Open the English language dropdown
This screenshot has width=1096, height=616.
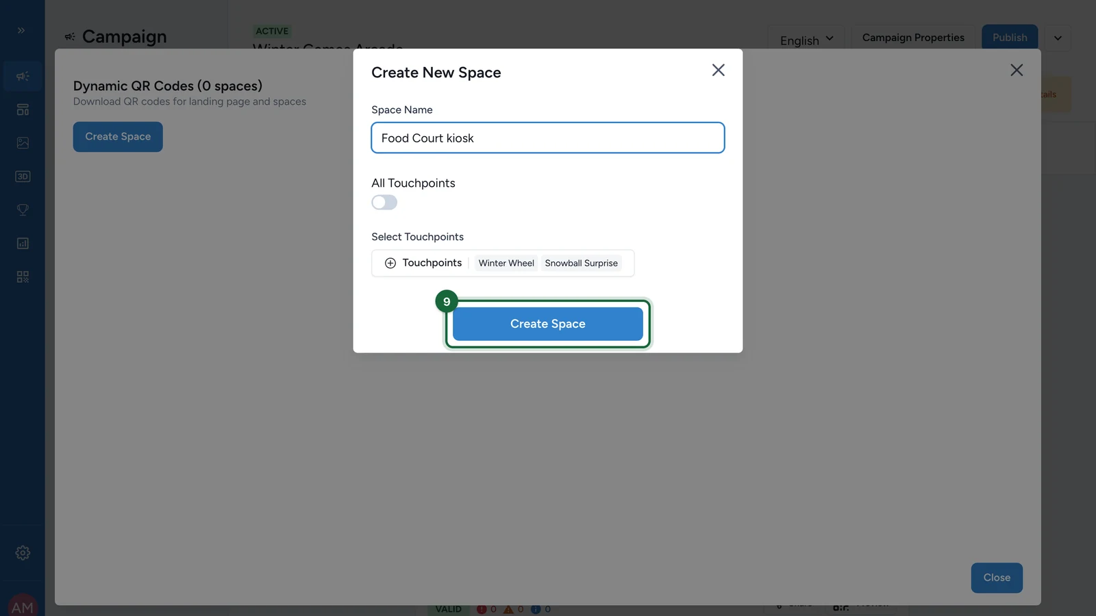[x=806, y=40]
